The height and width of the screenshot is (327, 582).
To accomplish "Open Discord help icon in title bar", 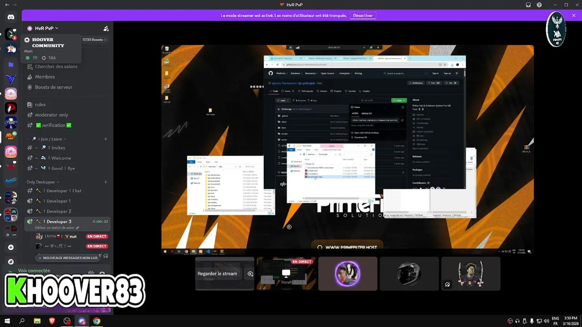I will [539, 5].
